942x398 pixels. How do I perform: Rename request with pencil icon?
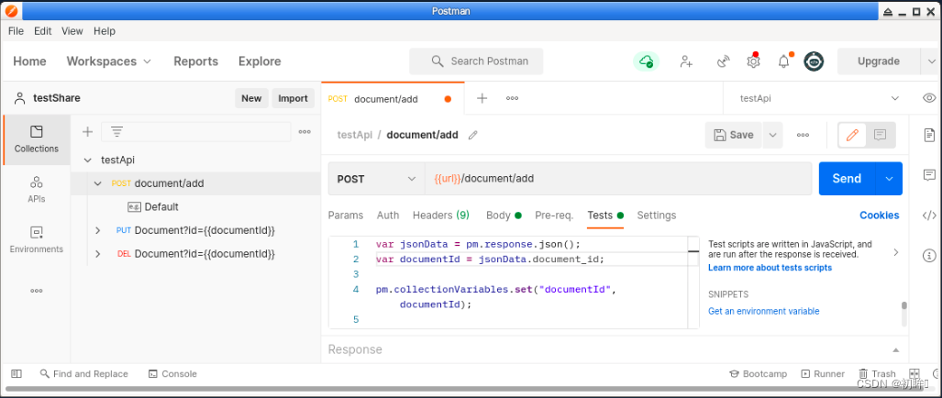point(472,135)
